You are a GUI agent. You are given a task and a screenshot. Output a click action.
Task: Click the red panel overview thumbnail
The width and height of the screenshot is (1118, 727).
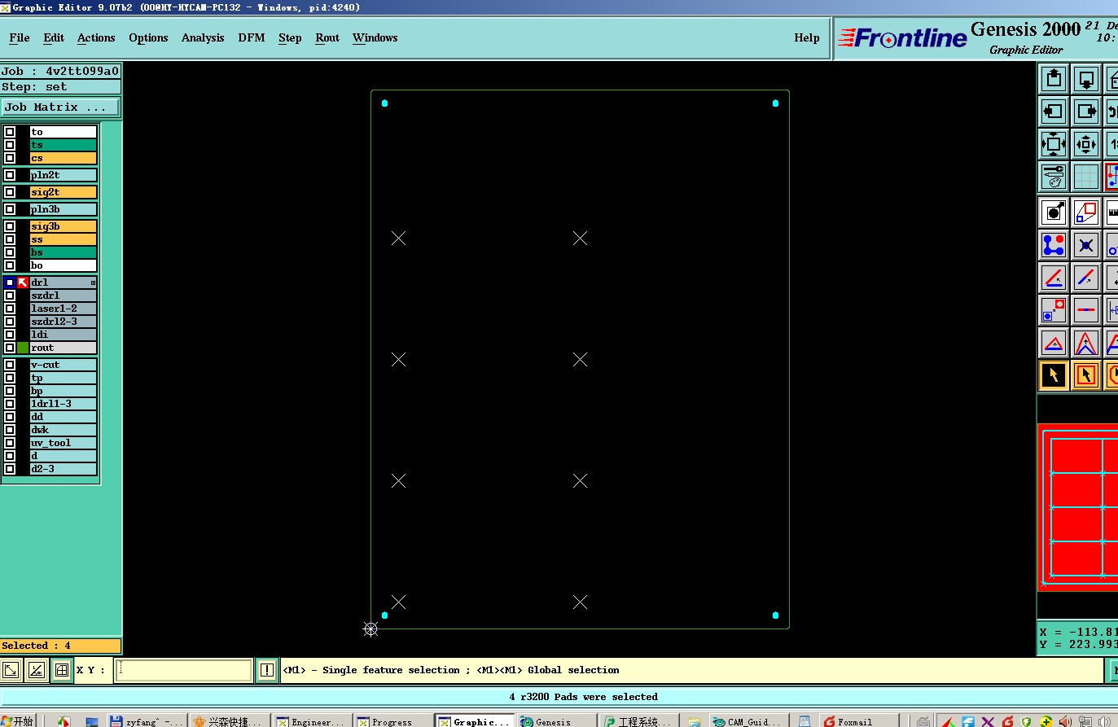(1079, 506)
